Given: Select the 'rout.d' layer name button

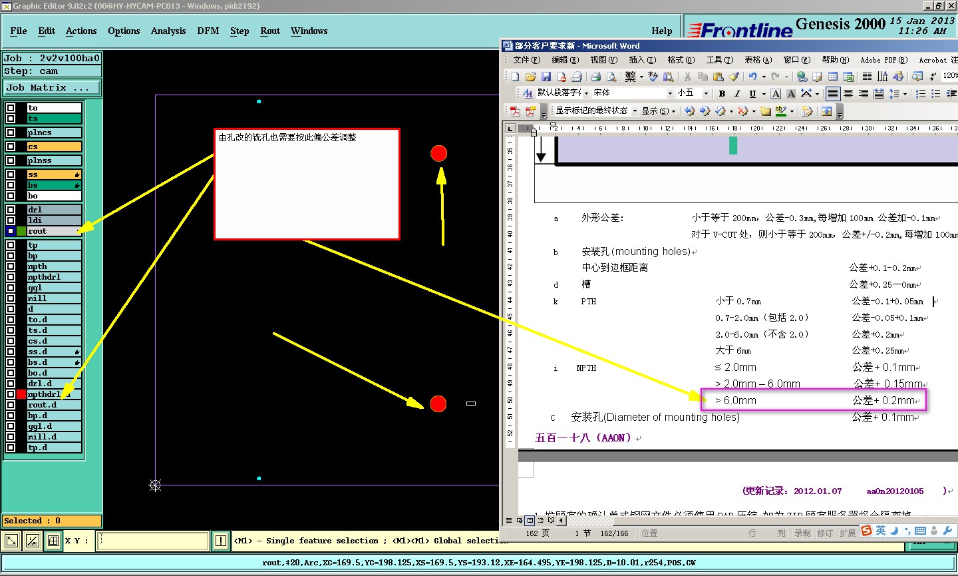Looking at the screenshot, I should [x=54, y=405].
